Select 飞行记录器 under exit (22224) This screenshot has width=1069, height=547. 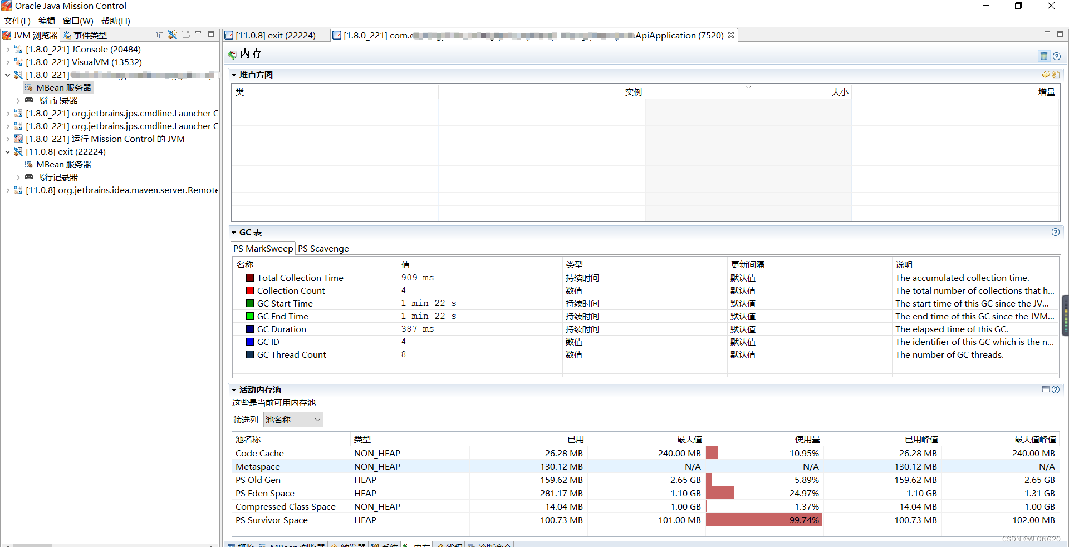[x=57, y=177]
